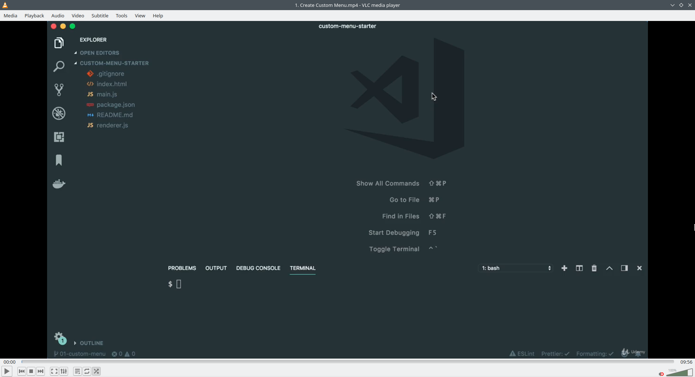
Task: Click the 00:00 elapsed time label
Action: (x=10, y=362)
